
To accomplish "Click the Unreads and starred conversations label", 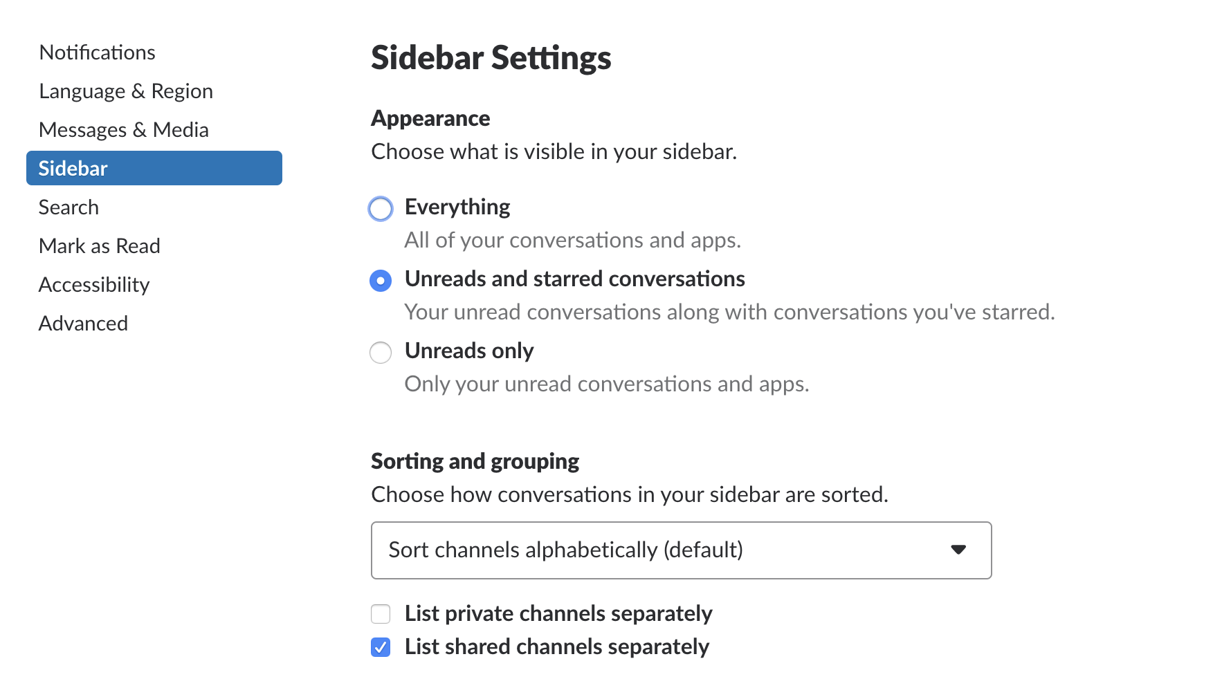I will point(574,279).
